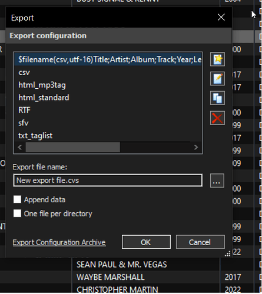Viewport: 262px width, 294px height.
Task: Confirm export with the OK button
Action: [x=146, y=242]
